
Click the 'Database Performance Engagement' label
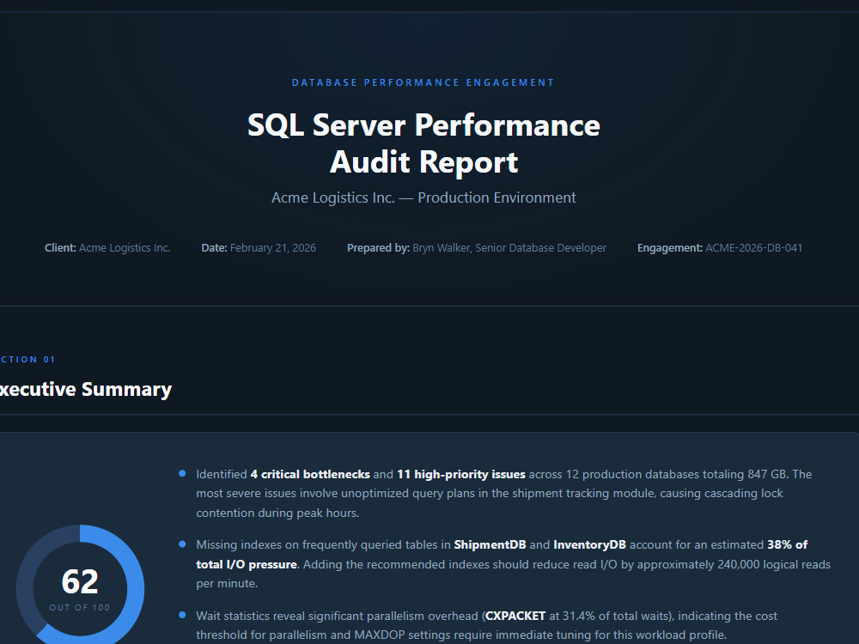[423, 82]
